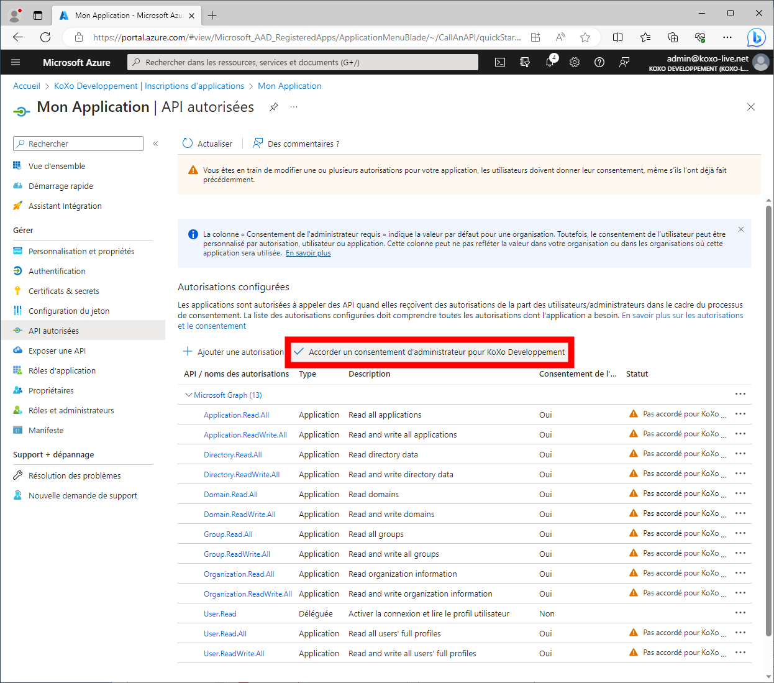This screenshot has height=683, width=774.
Task: Add this page to favorites star
Action: click(585, 37)
